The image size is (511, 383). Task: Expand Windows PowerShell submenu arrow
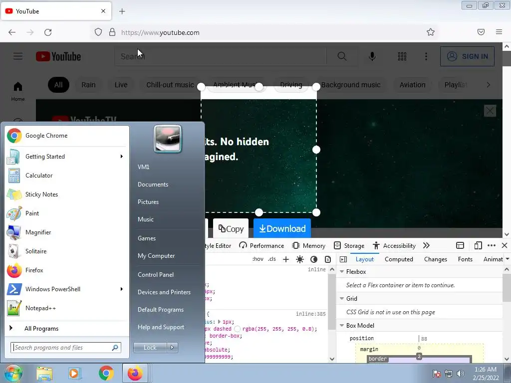[122, 289]
